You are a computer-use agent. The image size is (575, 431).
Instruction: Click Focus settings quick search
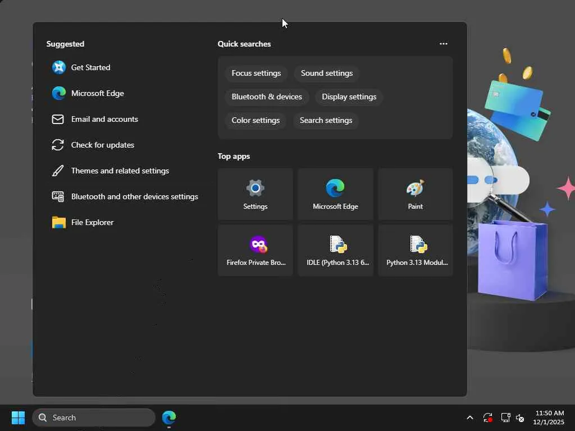(256, 74)
